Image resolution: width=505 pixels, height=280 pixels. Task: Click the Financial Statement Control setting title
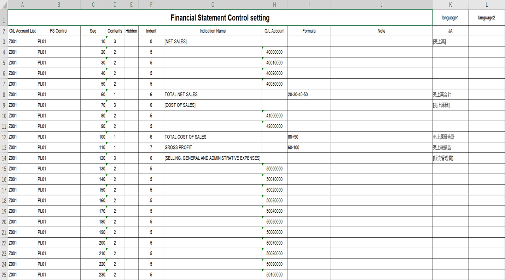[x=220, y=18]
